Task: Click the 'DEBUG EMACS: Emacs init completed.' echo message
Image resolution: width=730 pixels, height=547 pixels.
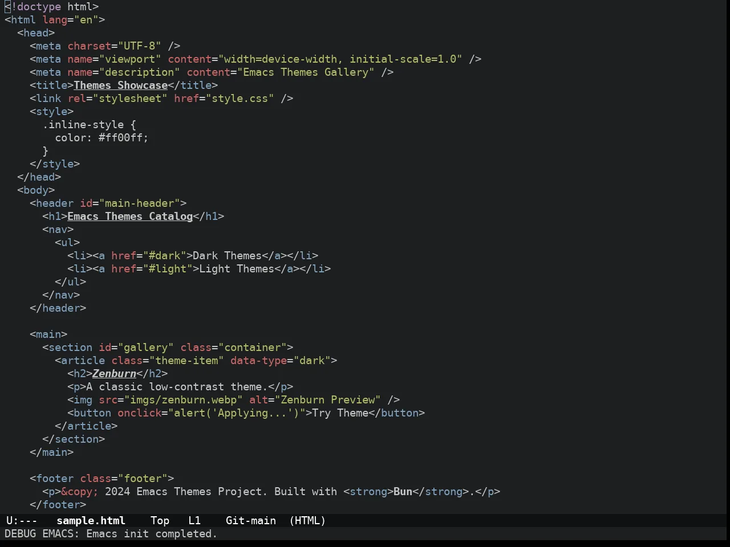Action: [x=111, y=533]
